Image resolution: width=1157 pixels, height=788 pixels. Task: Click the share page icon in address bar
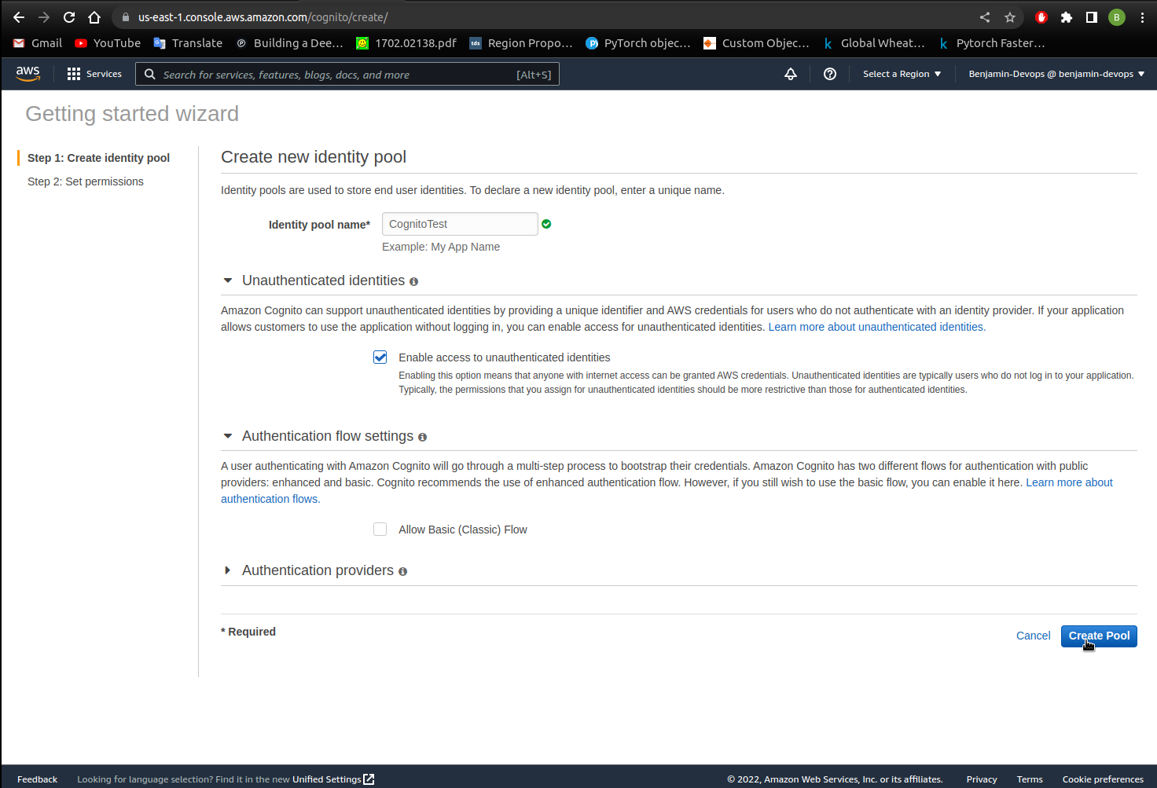(985, 17)
